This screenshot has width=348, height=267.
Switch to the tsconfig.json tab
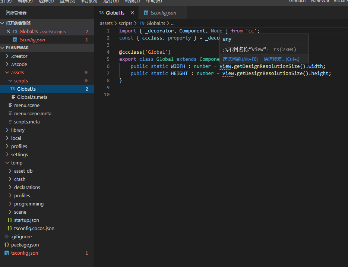pos(163,13)
